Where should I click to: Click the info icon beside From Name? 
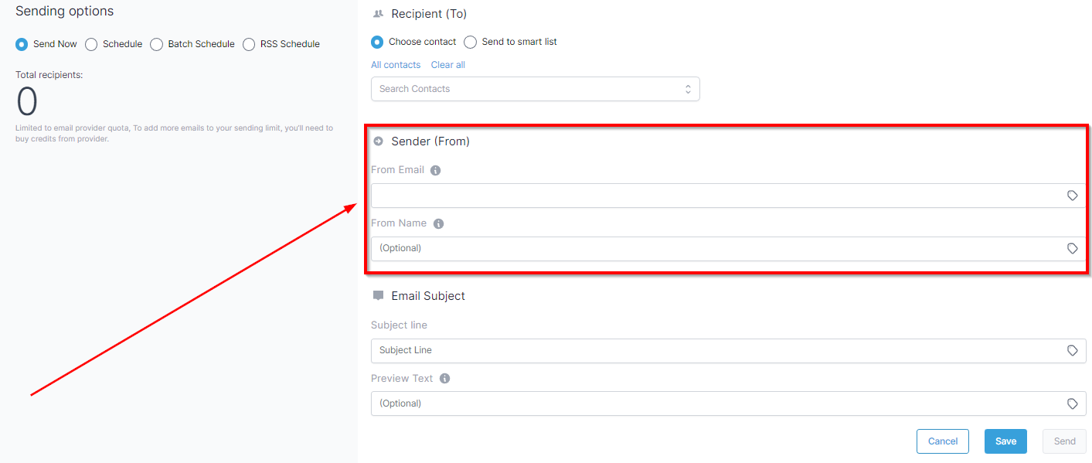[438, 224]
